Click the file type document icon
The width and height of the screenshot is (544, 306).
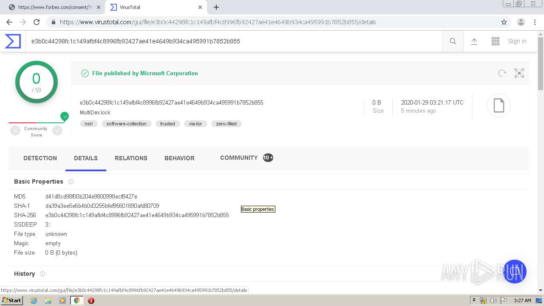click(499, 105)
